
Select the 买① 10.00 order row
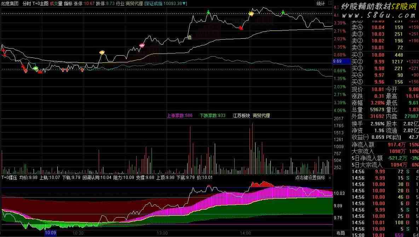pyautogui.click(x=385, y=55)
